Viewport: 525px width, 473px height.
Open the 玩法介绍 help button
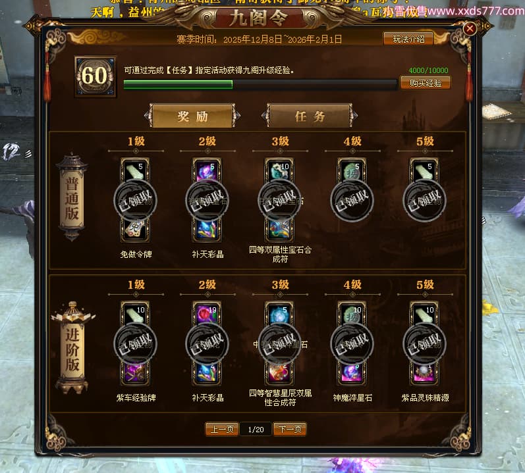[408, 39]
